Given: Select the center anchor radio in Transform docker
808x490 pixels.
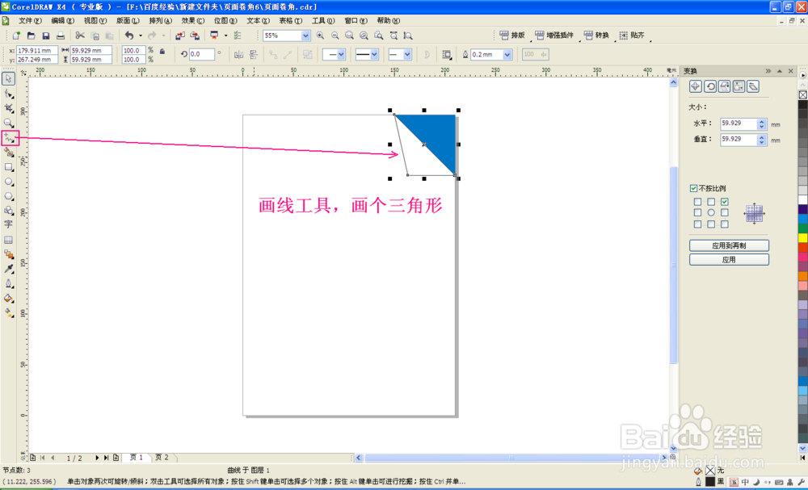Looking at the screenshot, I should coord(710,211).
